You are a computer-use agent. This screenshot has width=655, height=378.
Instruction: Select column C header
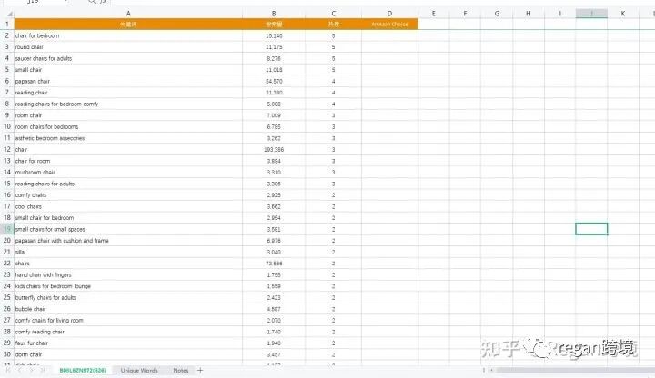[333, 14]
